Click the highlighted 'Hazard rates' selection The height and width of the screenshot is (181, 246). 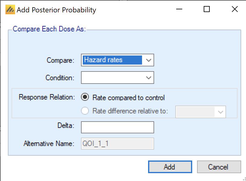112,60
